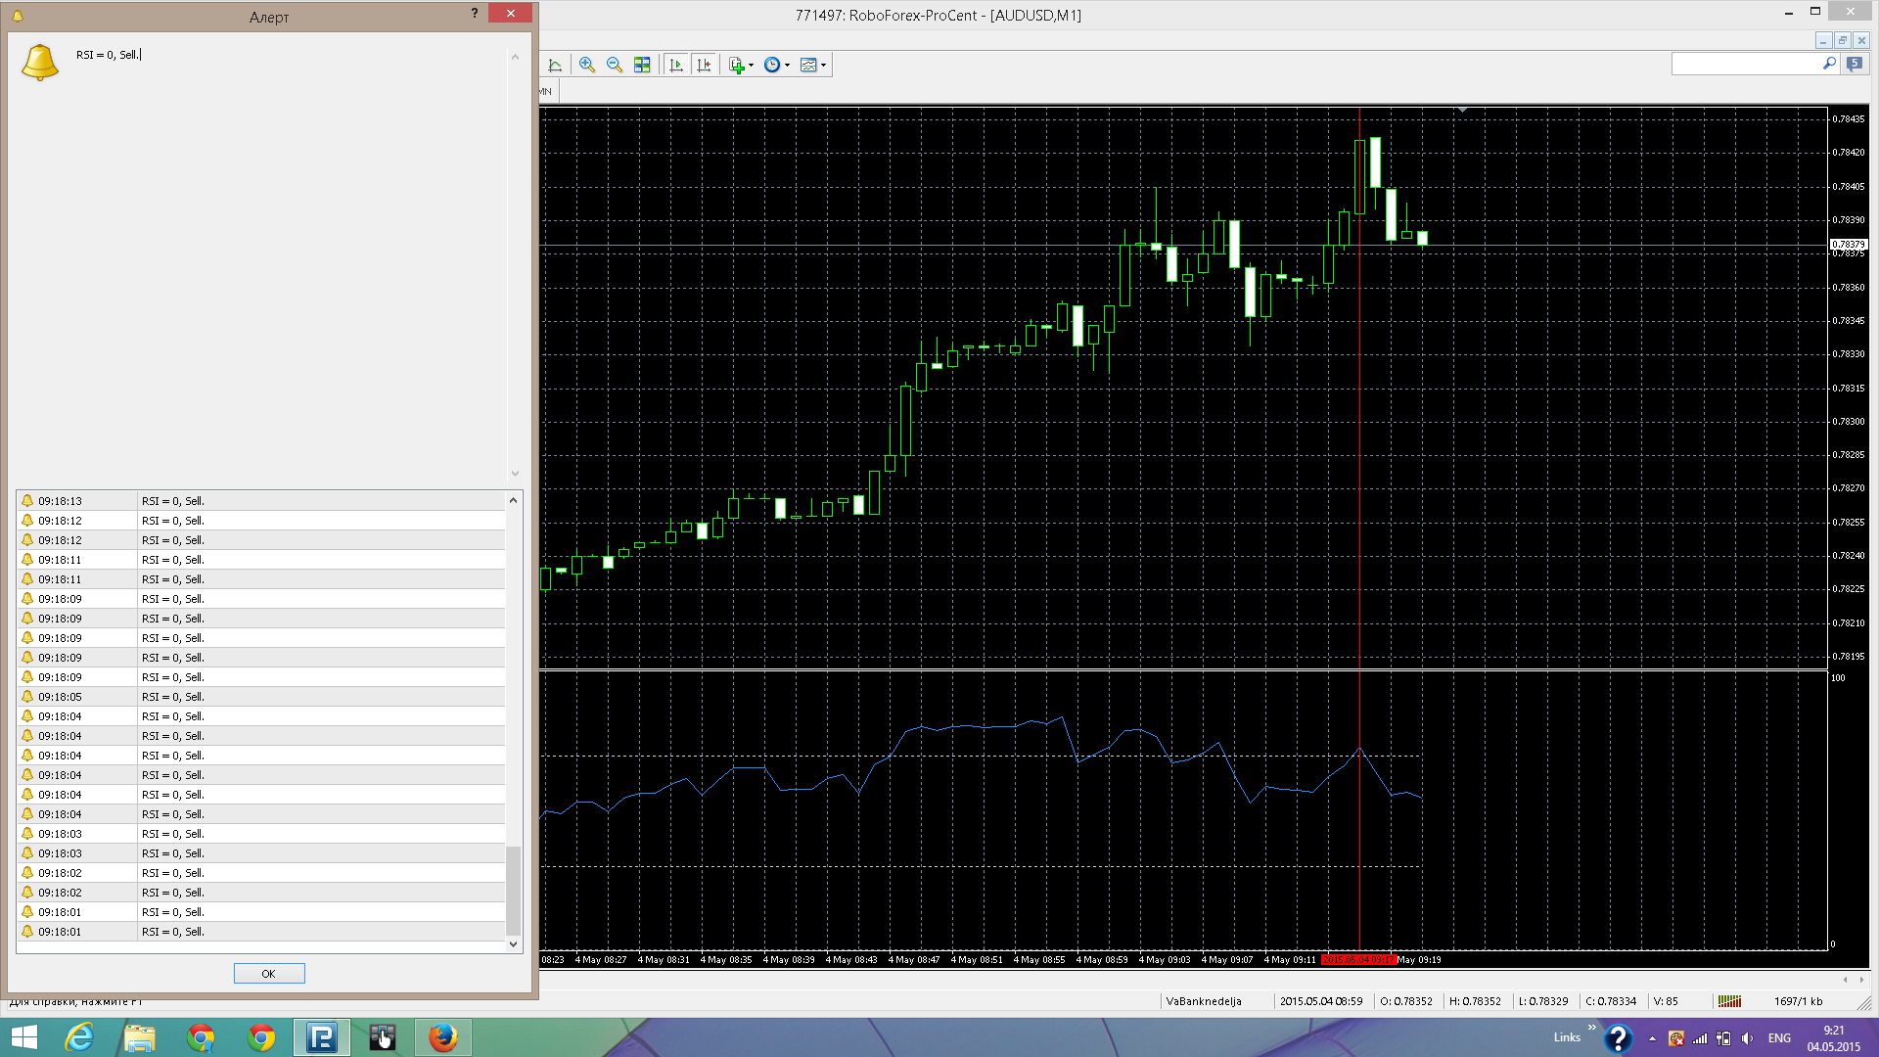Click the VaBanknedelja profile status text
This screenshot has height=1057, width=1879.
click(1204, 1001)
